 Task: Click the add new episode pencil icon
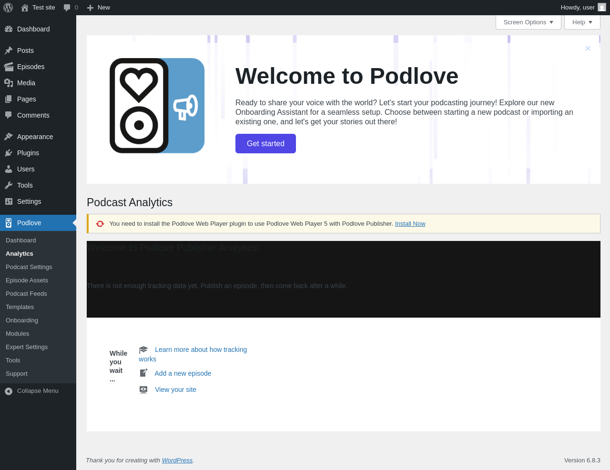pos(143,373)
